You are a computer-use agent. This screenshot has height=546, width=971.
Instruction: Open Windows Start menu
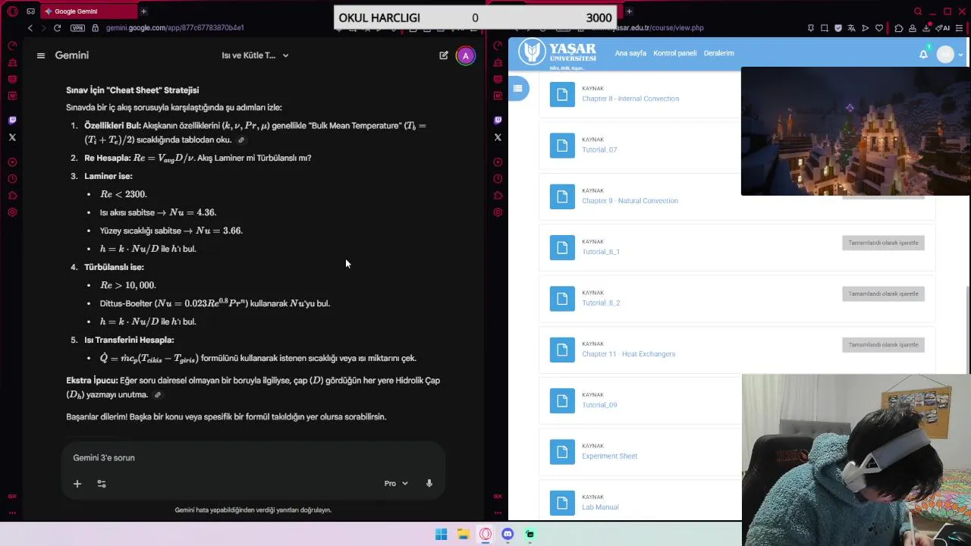pos(441,535)
